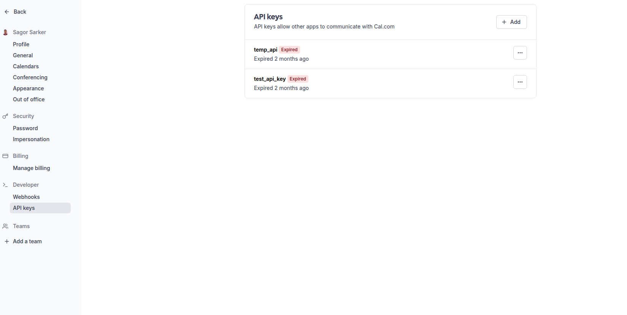Click the Billing credit card icon

coord(5,156)
